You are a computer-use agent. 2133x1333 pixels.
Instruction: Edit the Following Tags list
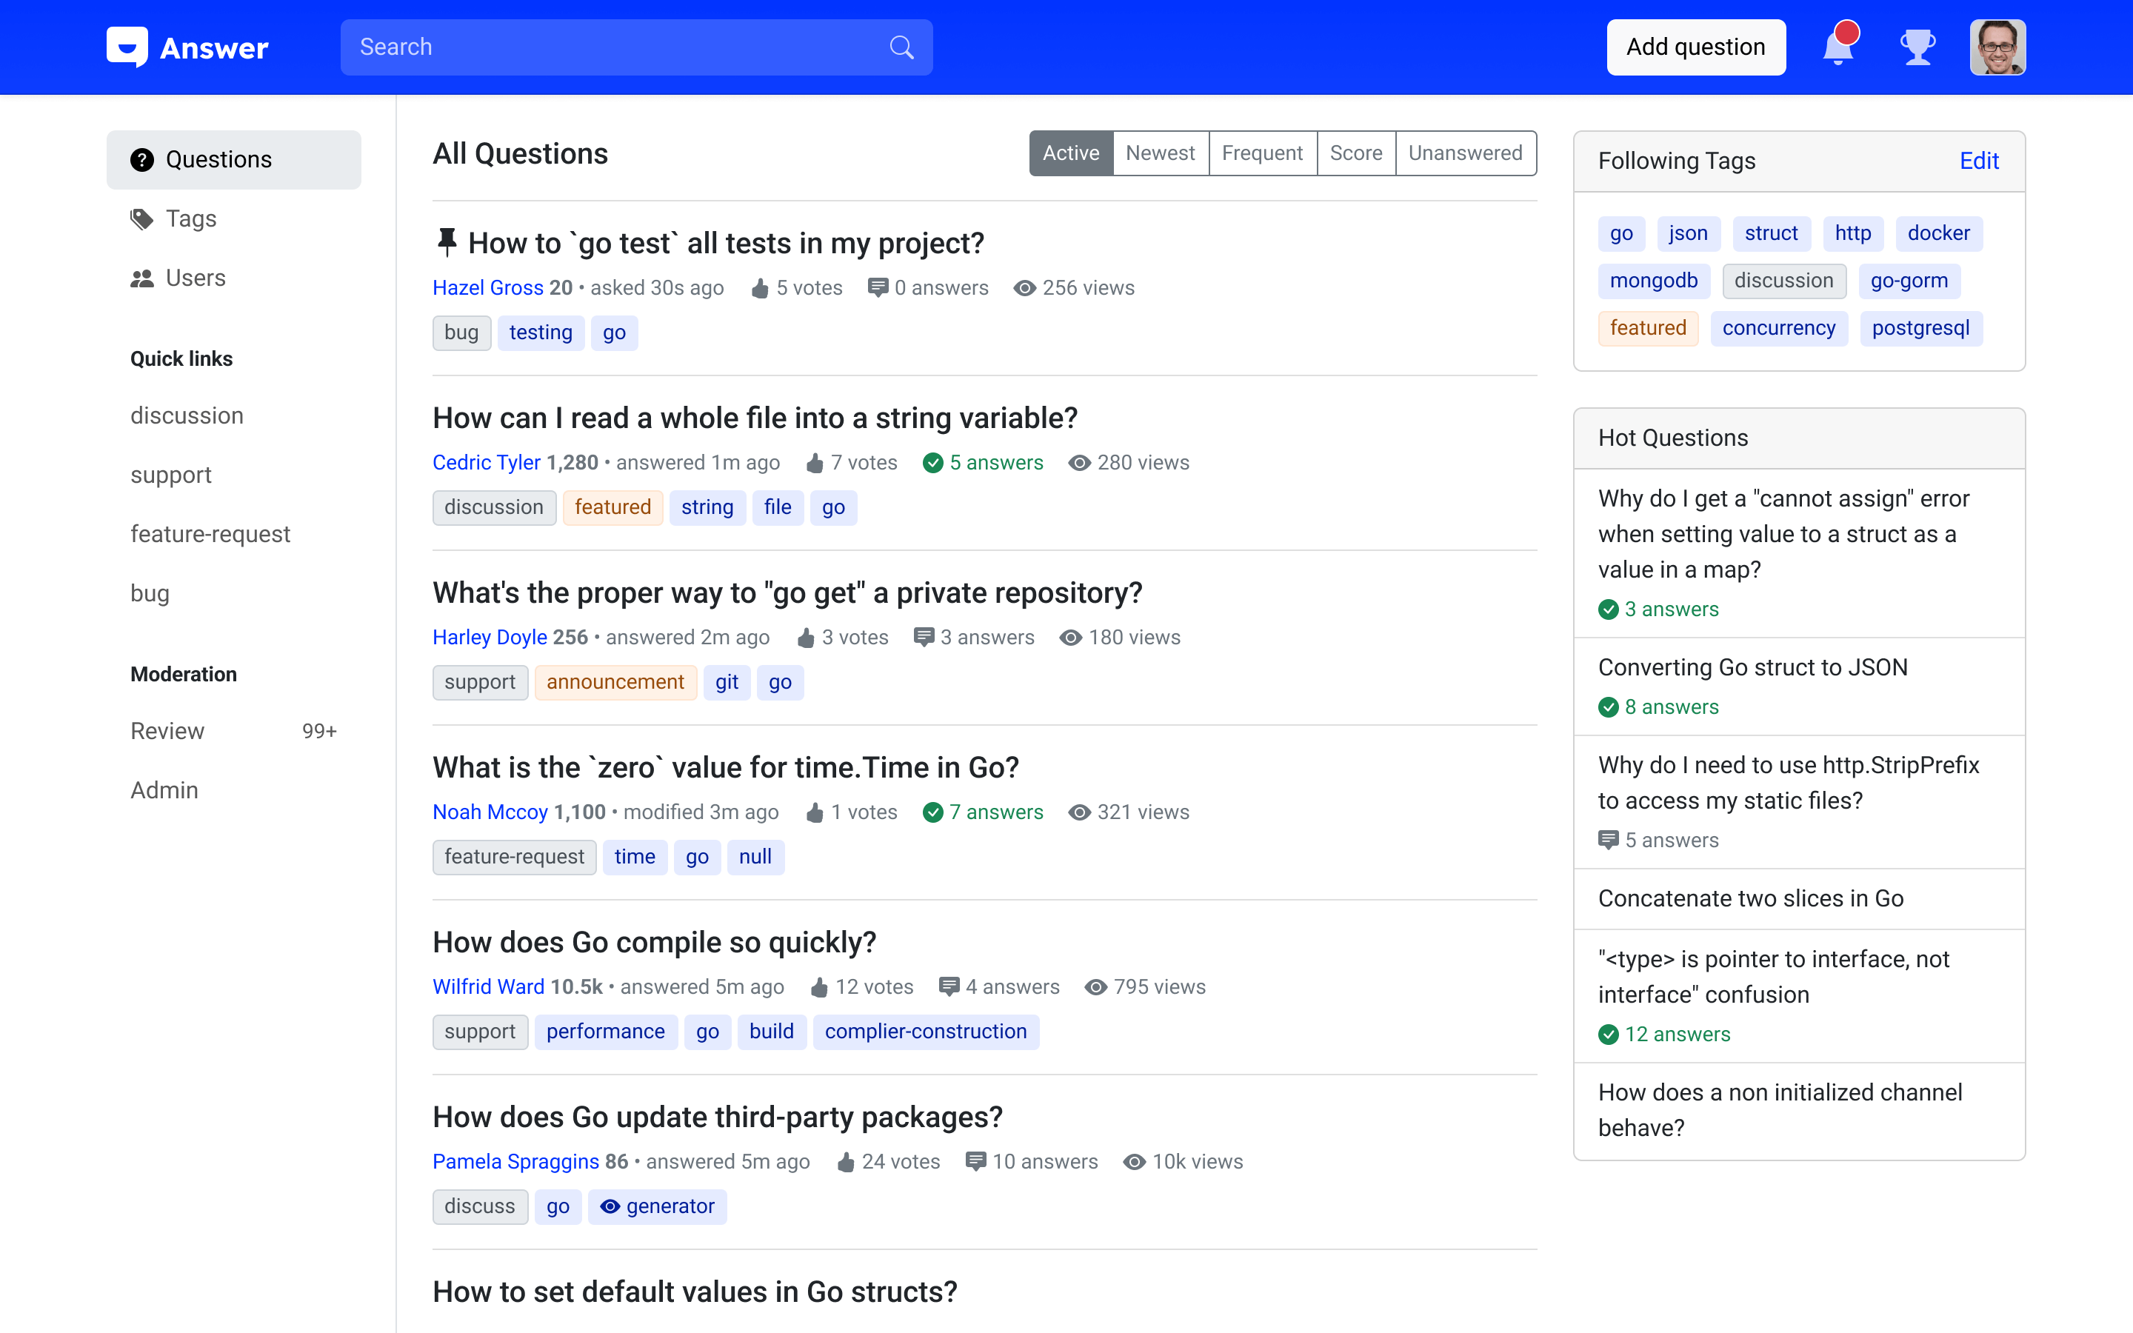(1979, 161)
